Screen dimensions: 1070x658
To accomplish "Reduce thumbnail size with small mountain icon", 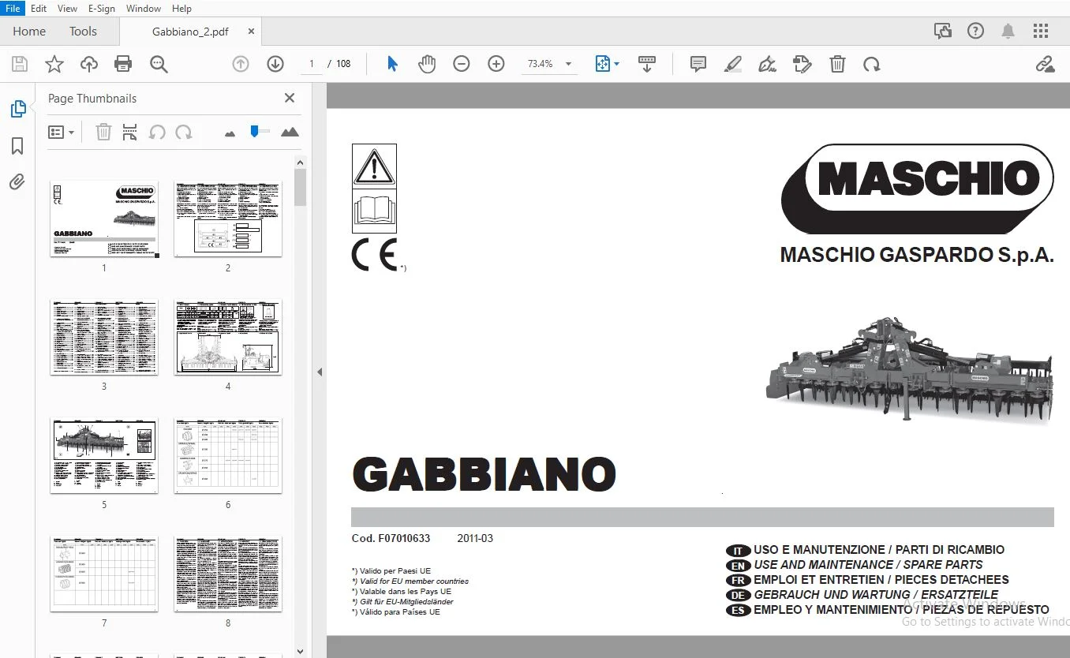I will tap(230, 133).
